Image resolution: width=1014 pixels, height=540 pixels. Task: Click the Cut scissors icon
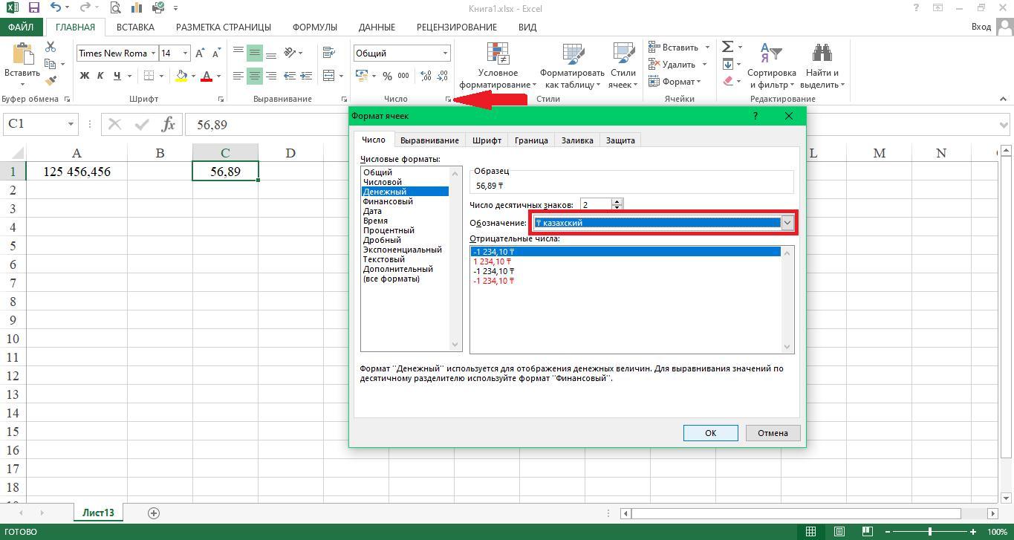(x=51, y=47)
